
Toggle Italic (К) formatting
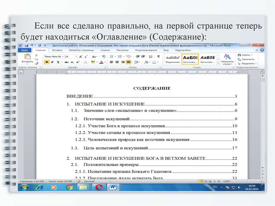point(52,62)
